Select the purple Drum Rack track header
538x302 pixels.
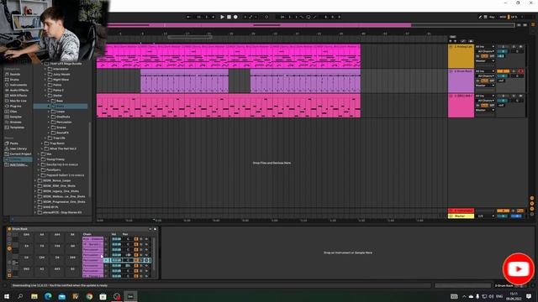click(x=461, y=81)
